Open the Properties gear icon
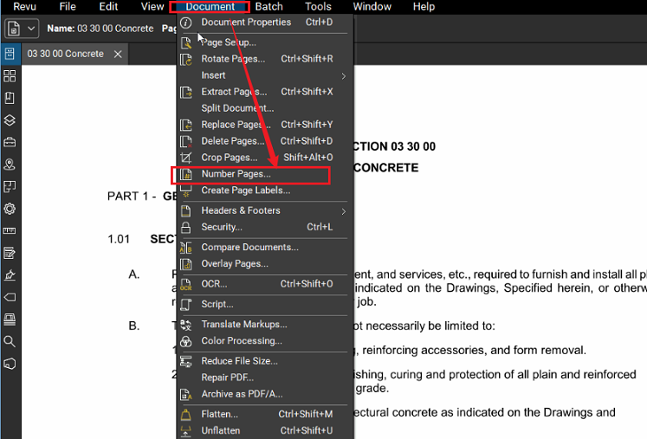 (x=10, y=209)
